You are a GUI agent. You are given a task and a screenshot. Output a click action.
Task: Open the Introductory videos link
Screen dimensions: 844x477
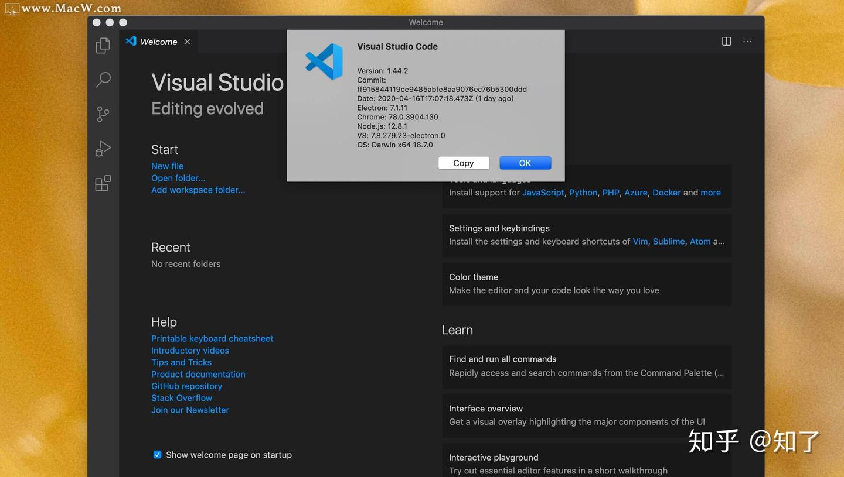pos(190,351)
